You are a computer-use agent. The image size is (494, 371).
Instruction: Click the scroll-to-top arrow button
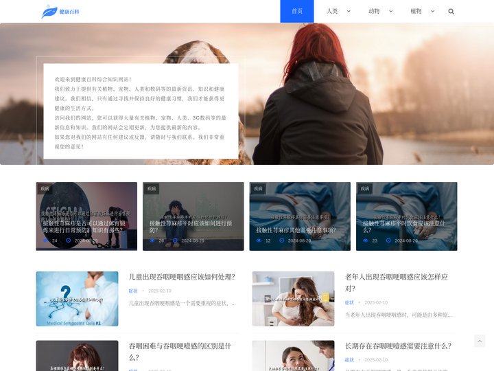480,341
